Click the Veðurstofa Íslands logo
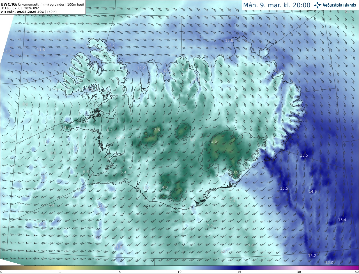359x274 pixels. click(x=335, y=5)
